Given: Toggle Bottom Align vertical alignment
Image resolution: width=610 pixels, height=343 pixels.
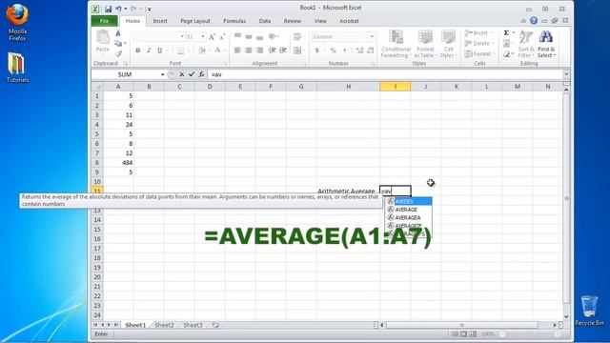Looking at the screenshot, I should coord(259,37).
